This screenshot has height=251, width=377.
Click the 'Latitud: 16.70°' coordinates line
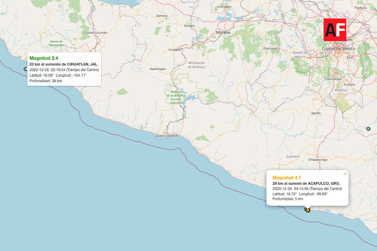(x=300, y=195)
